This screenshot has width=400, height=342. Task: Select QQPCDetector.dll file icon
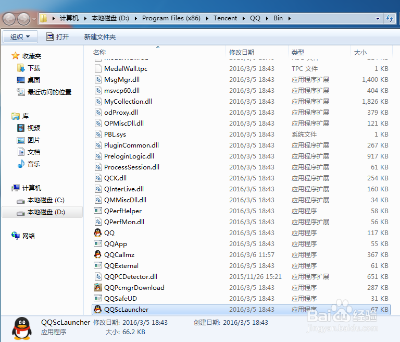click(x=98, y=277)
